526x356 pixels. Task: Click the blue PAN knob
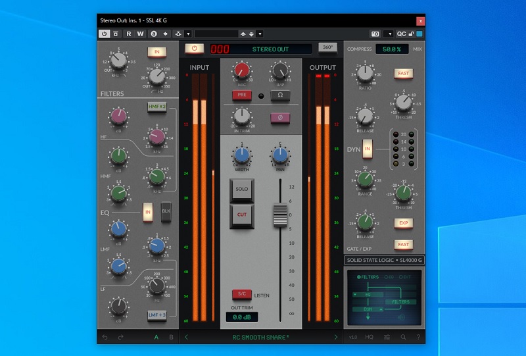280,155
